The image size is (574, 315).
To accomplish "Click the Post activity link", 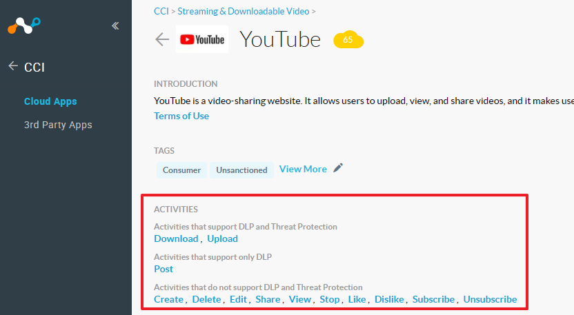I will point(164,269).
